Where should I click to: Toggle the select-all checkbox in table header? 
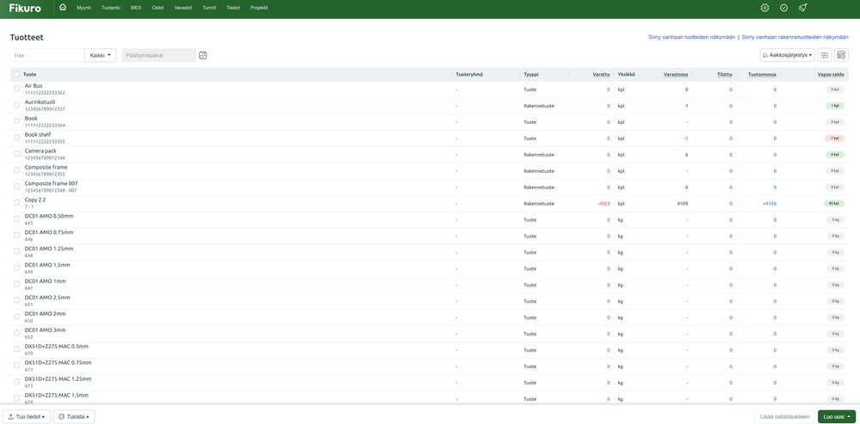pyautogui.click(x=16, y=75)
